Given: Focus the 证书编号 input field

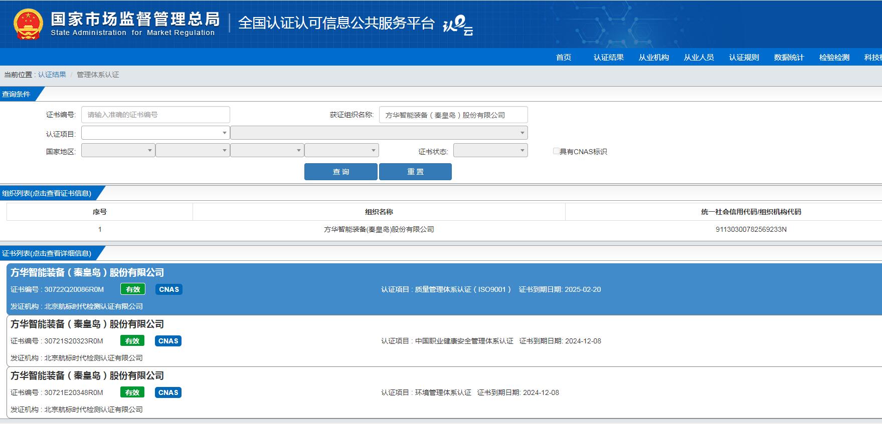Looking at the screenshot, I should (155, 115).
